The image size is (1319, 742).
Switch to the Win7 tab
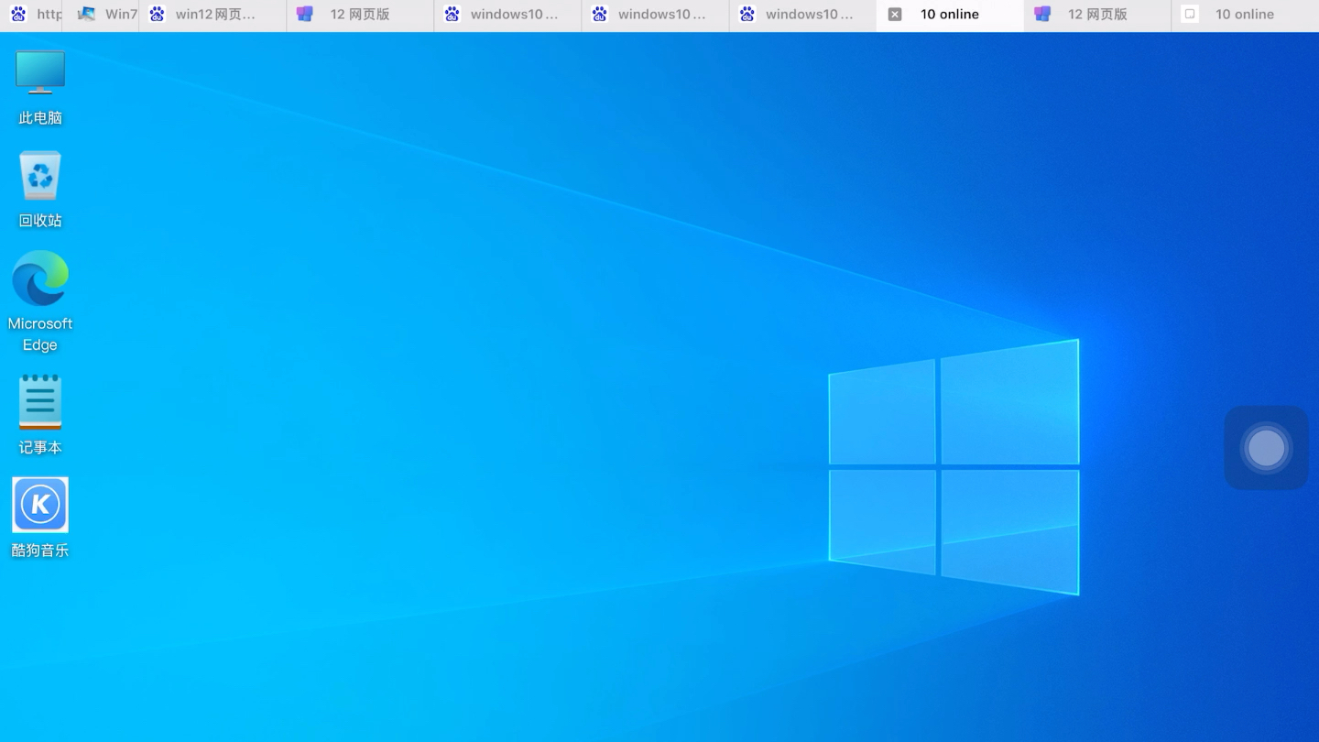(x=101, y=15)
